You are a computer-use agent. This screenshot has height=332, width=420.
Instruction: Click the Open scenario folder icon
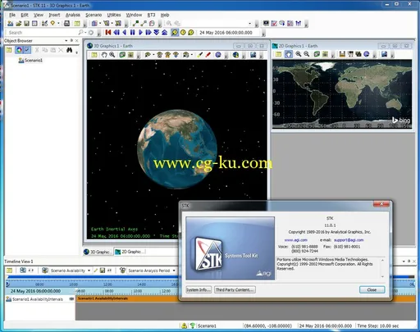(x=18, y=24)
